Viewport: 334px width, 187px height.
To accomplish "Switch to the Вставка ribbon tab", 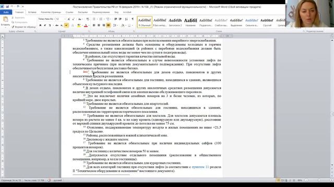I will pyautogui.click(x=32, y=12).
